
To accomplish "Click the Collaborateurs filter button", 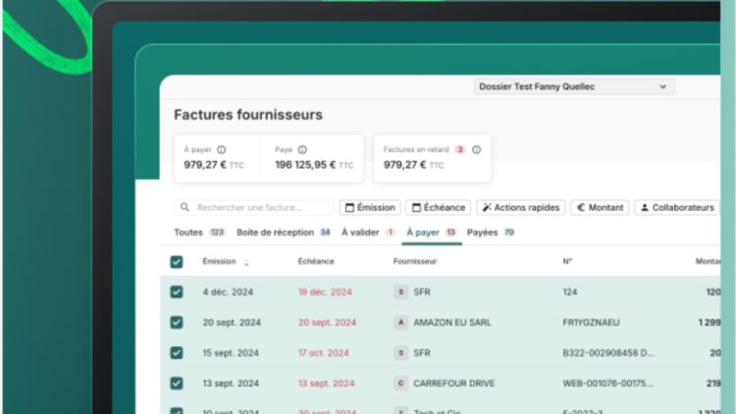I will click(x=676, y=208).
